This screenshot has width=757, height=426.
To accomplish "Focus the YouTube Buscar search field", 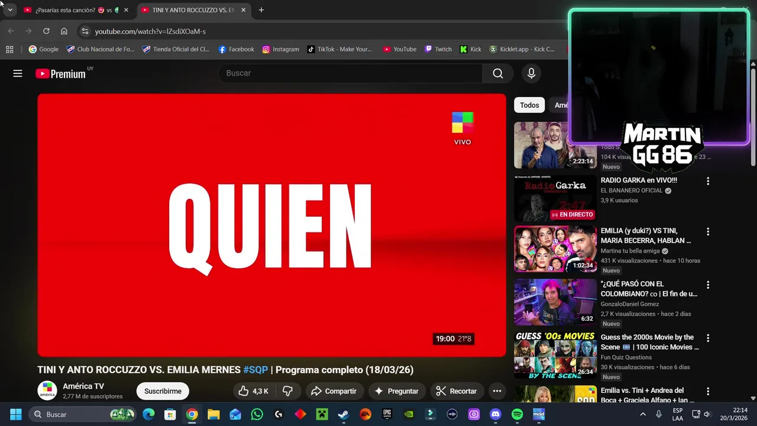I will [x=350, y=73].
